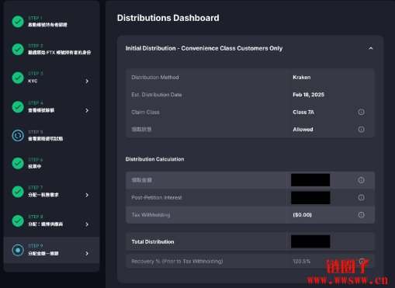The width and height of the screenshot is (395, 288).
Task: Collapse the Initial Distribution panel with the chevron
Action: [x=371, y=48]
